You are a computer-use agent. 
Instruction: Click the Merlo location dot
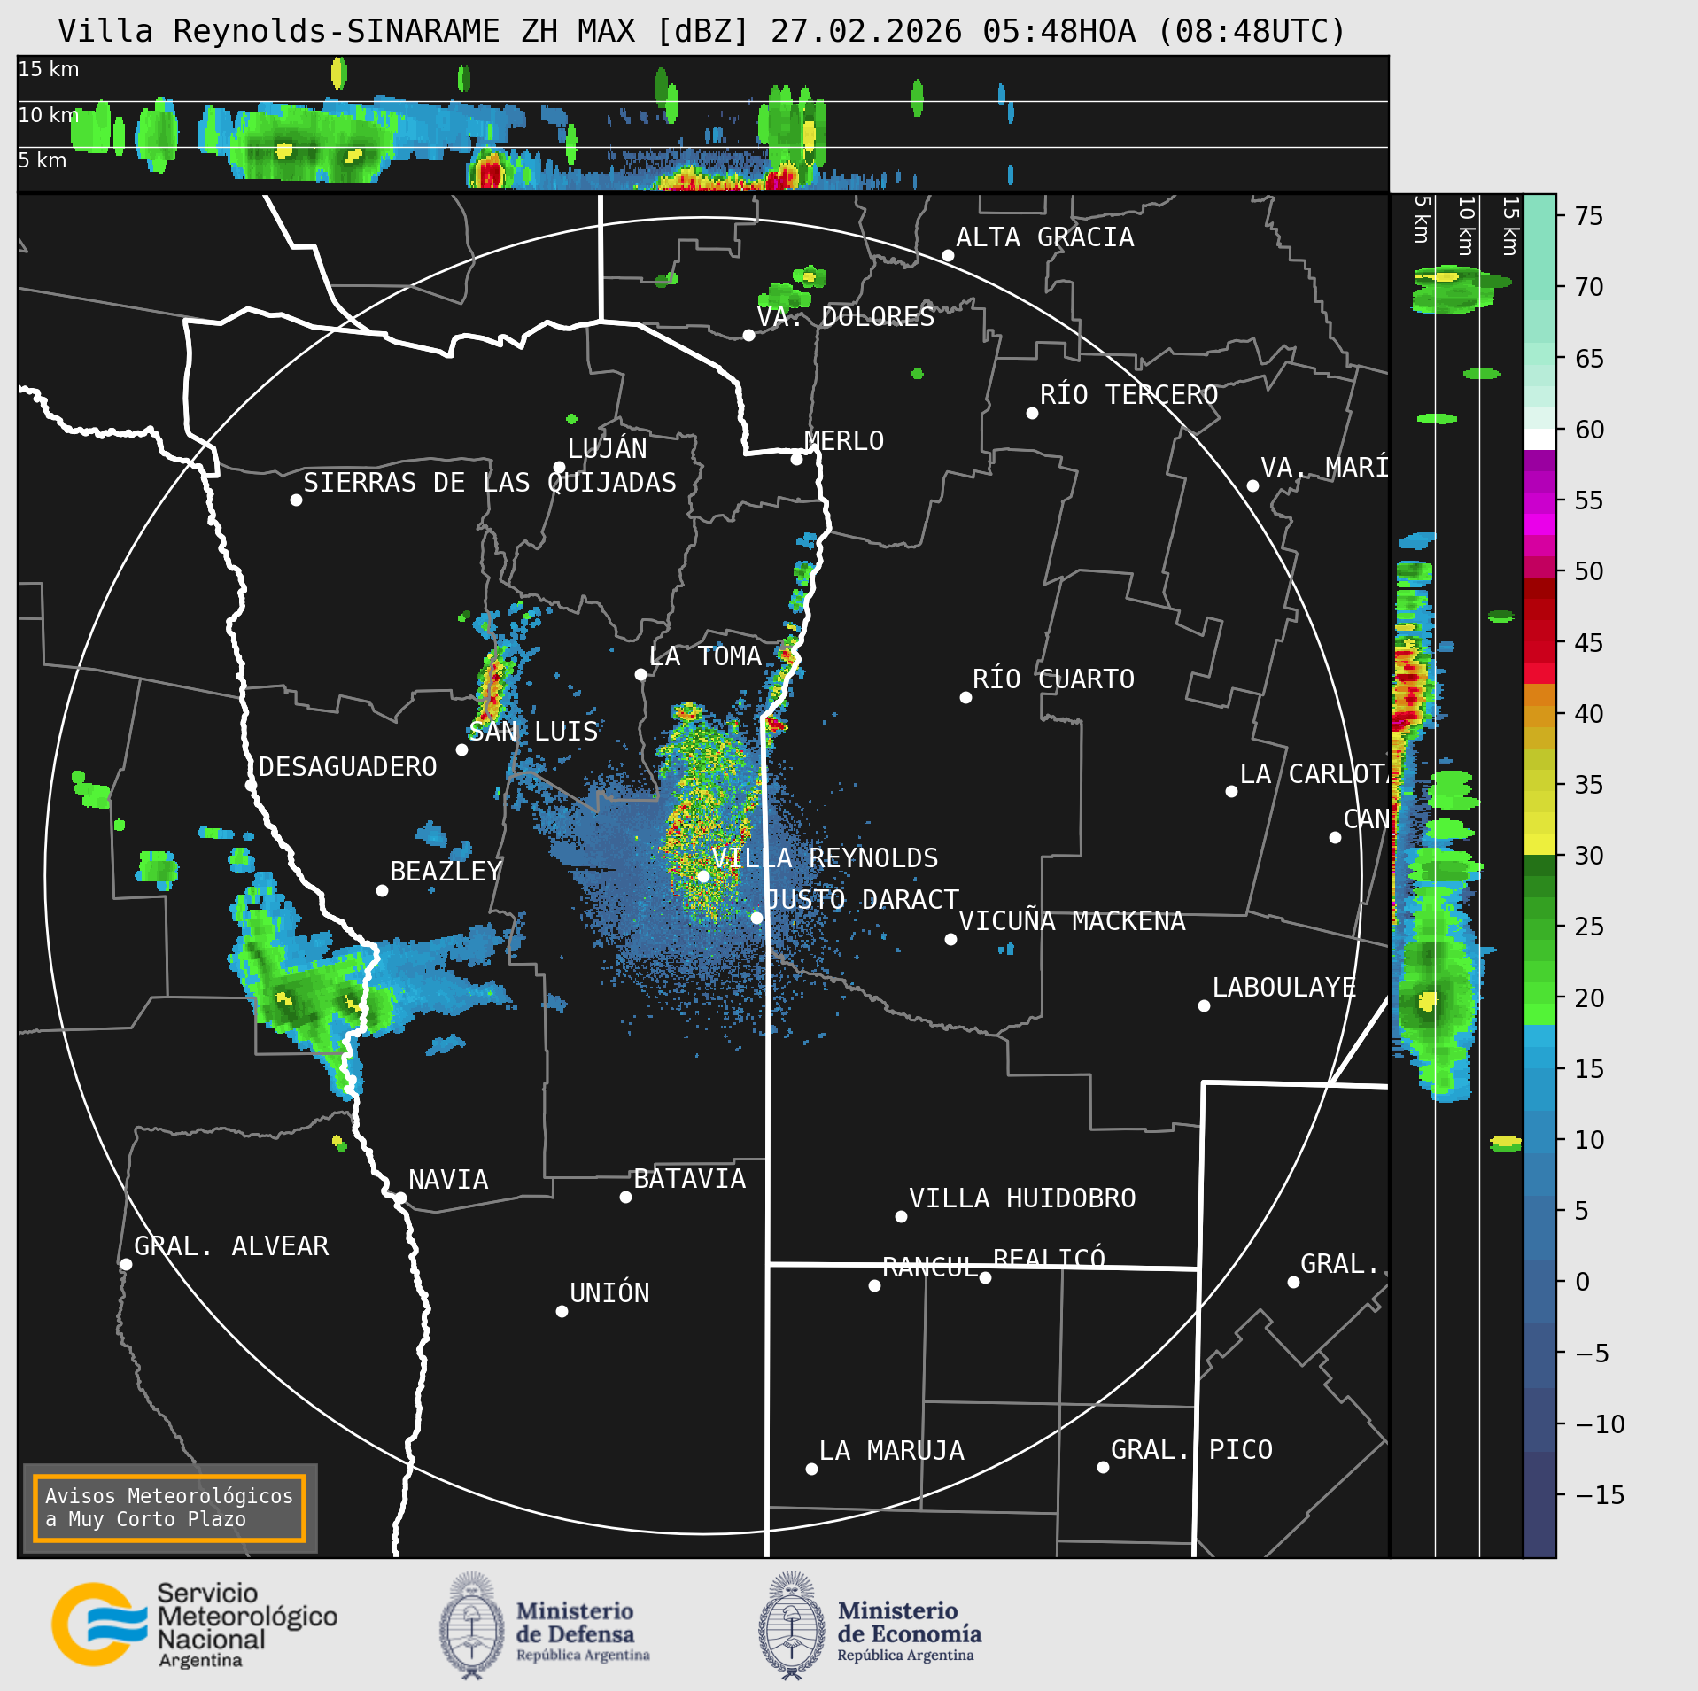(x=796, y=459)
